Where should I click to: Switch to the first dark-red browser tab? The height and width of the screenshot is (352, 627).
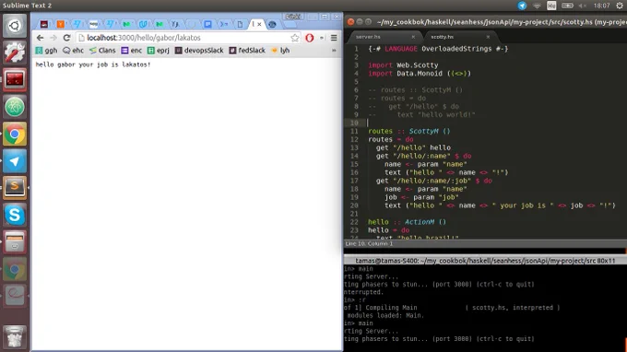(44, 24)
